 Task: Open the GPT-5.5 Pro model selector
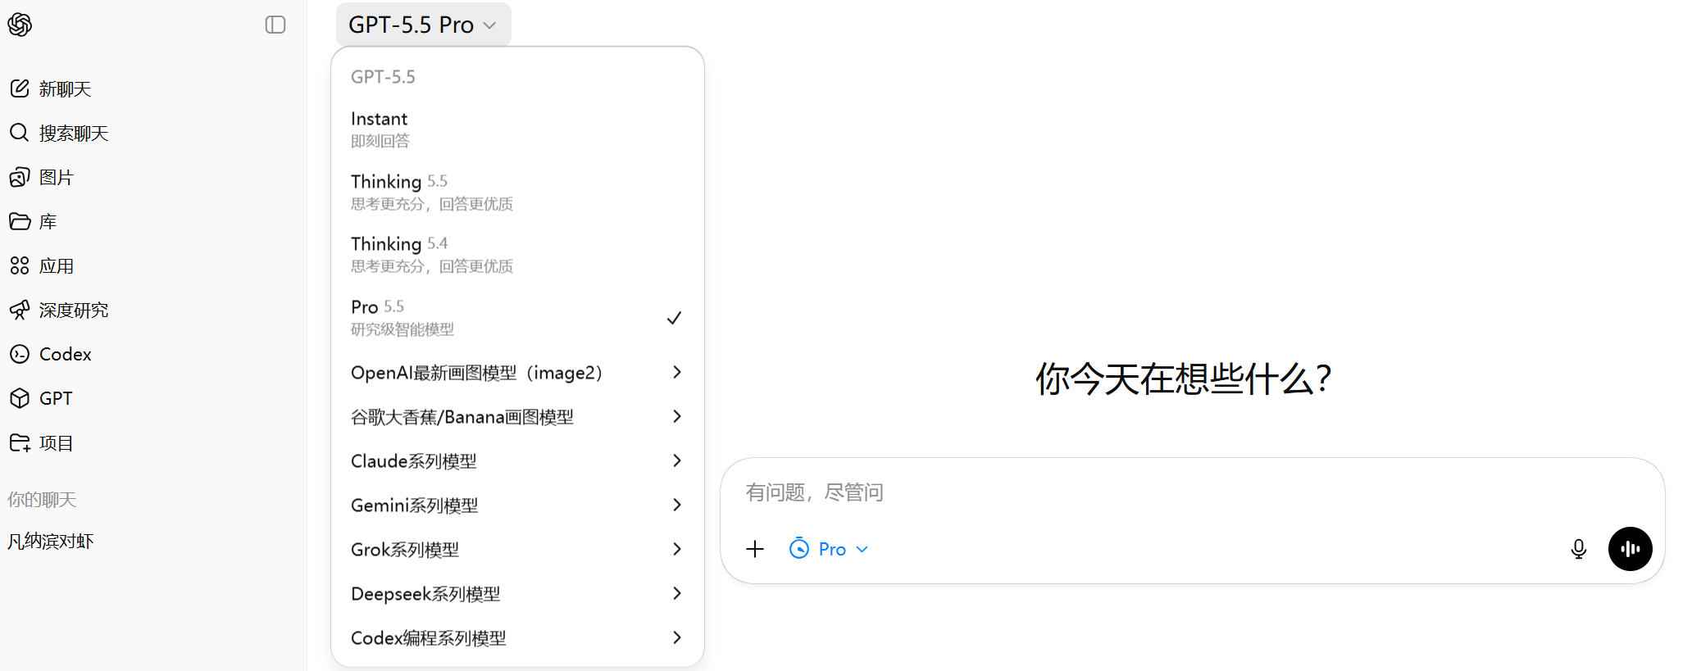423,25
